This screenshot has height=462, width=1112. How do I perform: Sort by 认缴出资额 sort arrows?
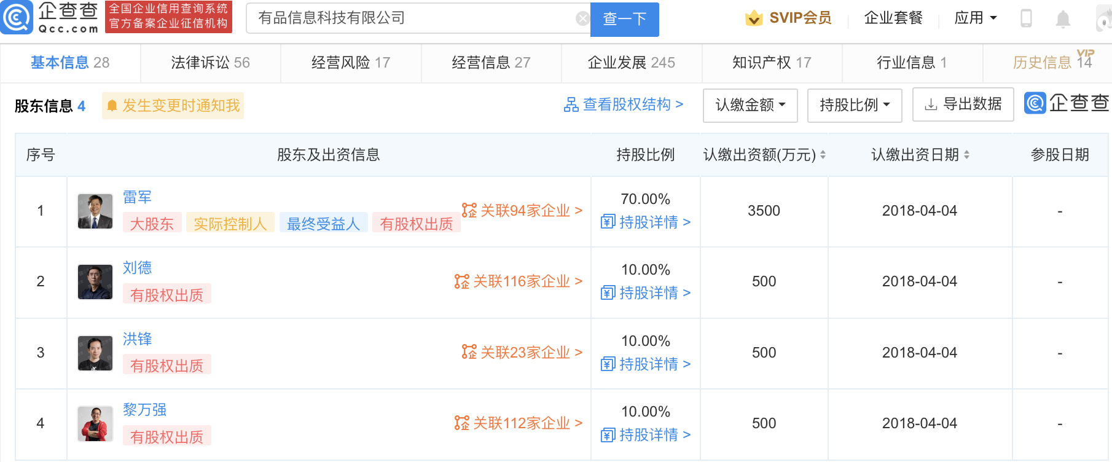[823, 155]
